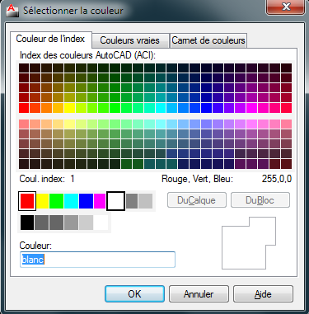This screenshot has width=309, height=314.
Task: Select the bottom-right maroon swatch of ACI grid
Action: (x=286, y=164)
